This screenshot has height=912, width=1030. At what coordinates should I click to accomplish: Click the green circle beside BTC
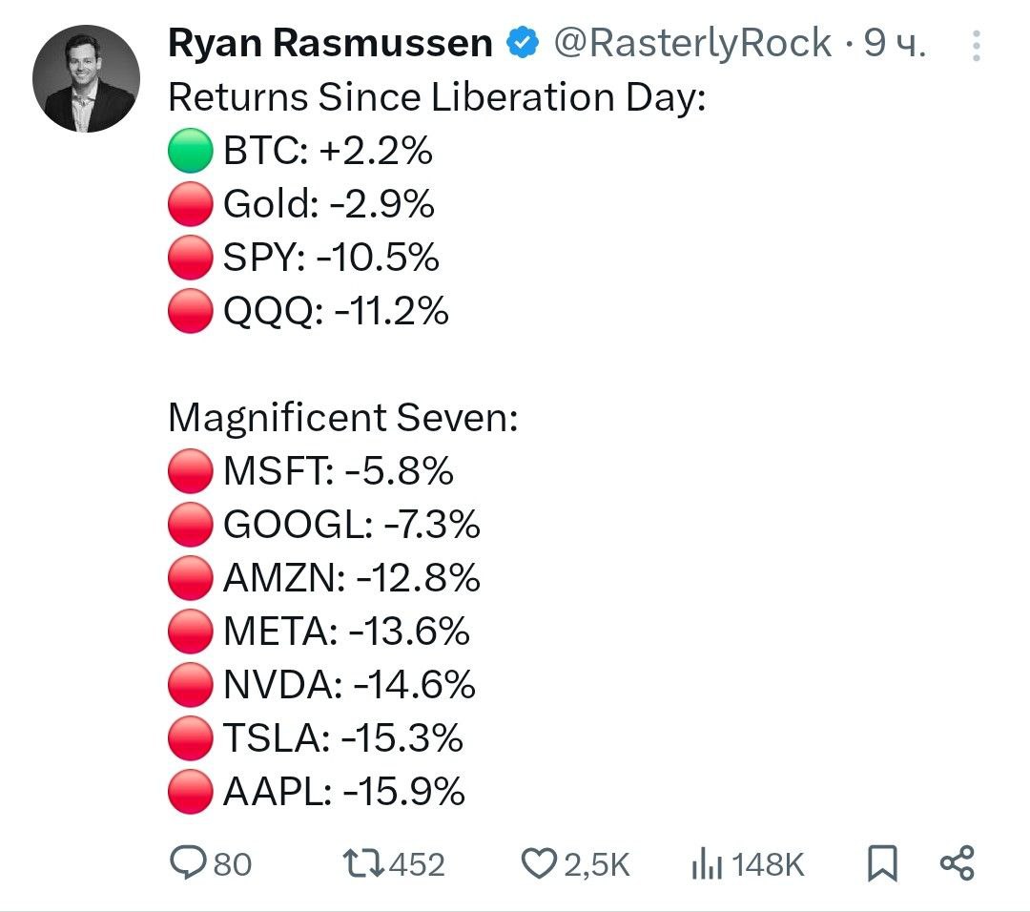click(x=191, y=151)
